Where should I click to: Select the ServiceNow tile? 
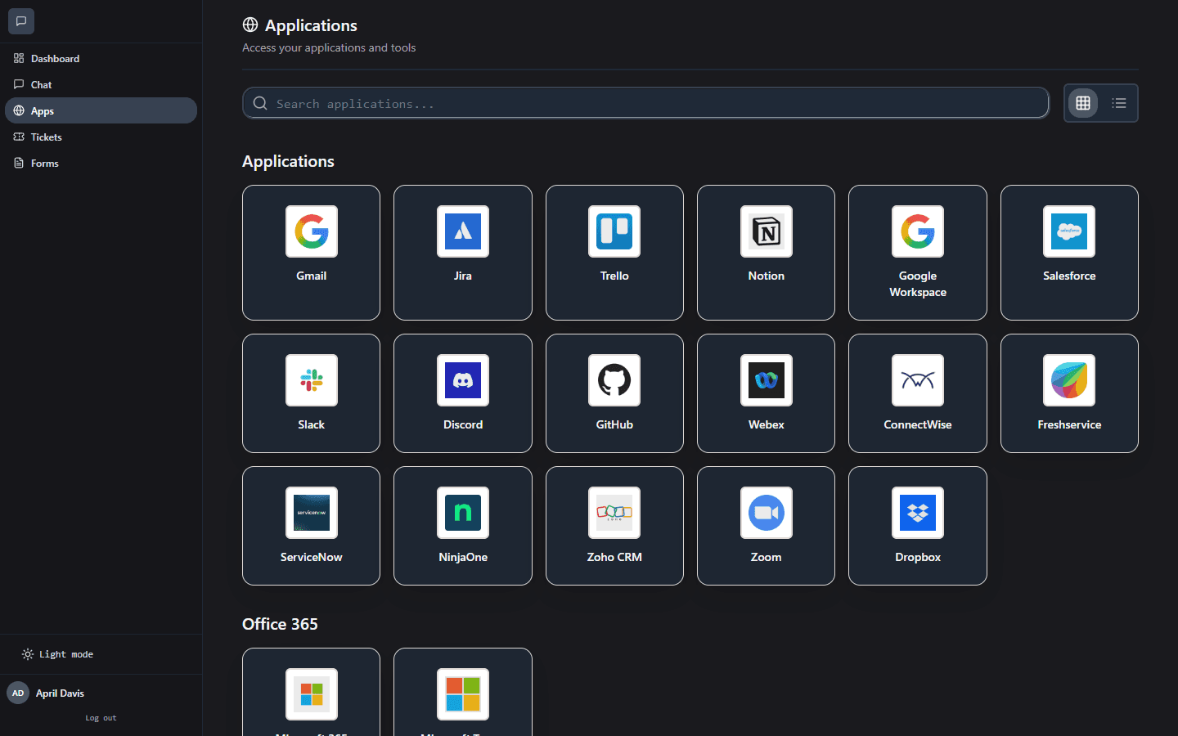tap(311, 526)
